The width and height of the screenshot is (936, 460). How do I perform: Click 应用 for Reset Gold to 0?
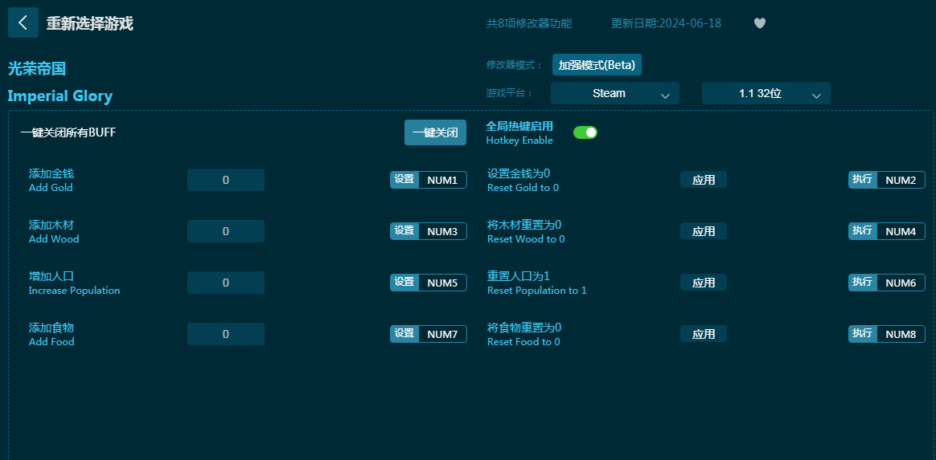click(703, 180)
